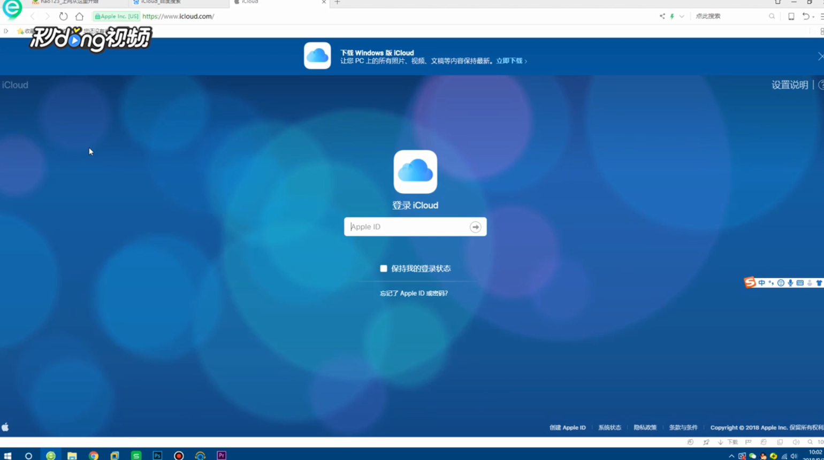The image size is (824, 460).
Task: Expand hidden icons in the system tray
Action: tap(731, 456)
